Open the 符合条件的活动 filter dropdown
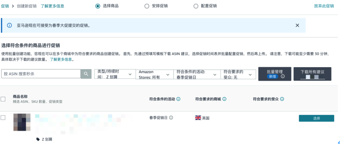 click(197, 74)
